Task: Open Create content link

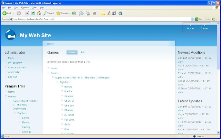Action: click(x=17, y=67)
